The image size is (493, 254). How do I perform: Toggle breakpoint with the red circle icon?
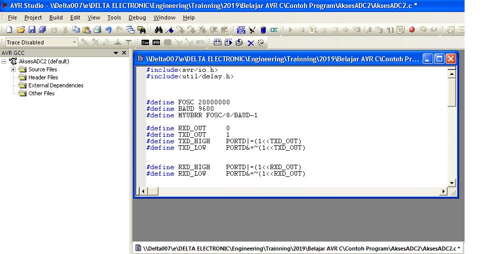pos(412,30)
